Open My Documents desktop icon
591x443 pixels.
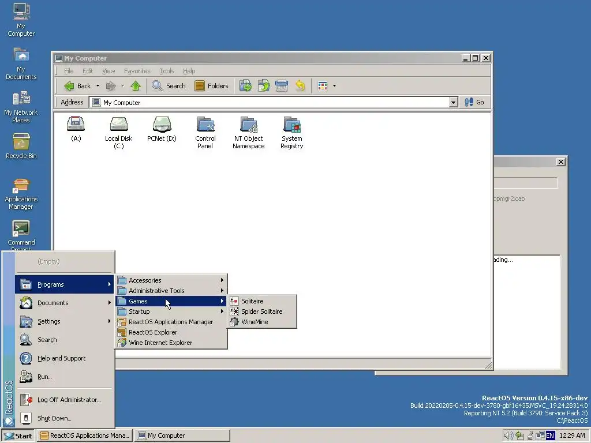(21, 63)
